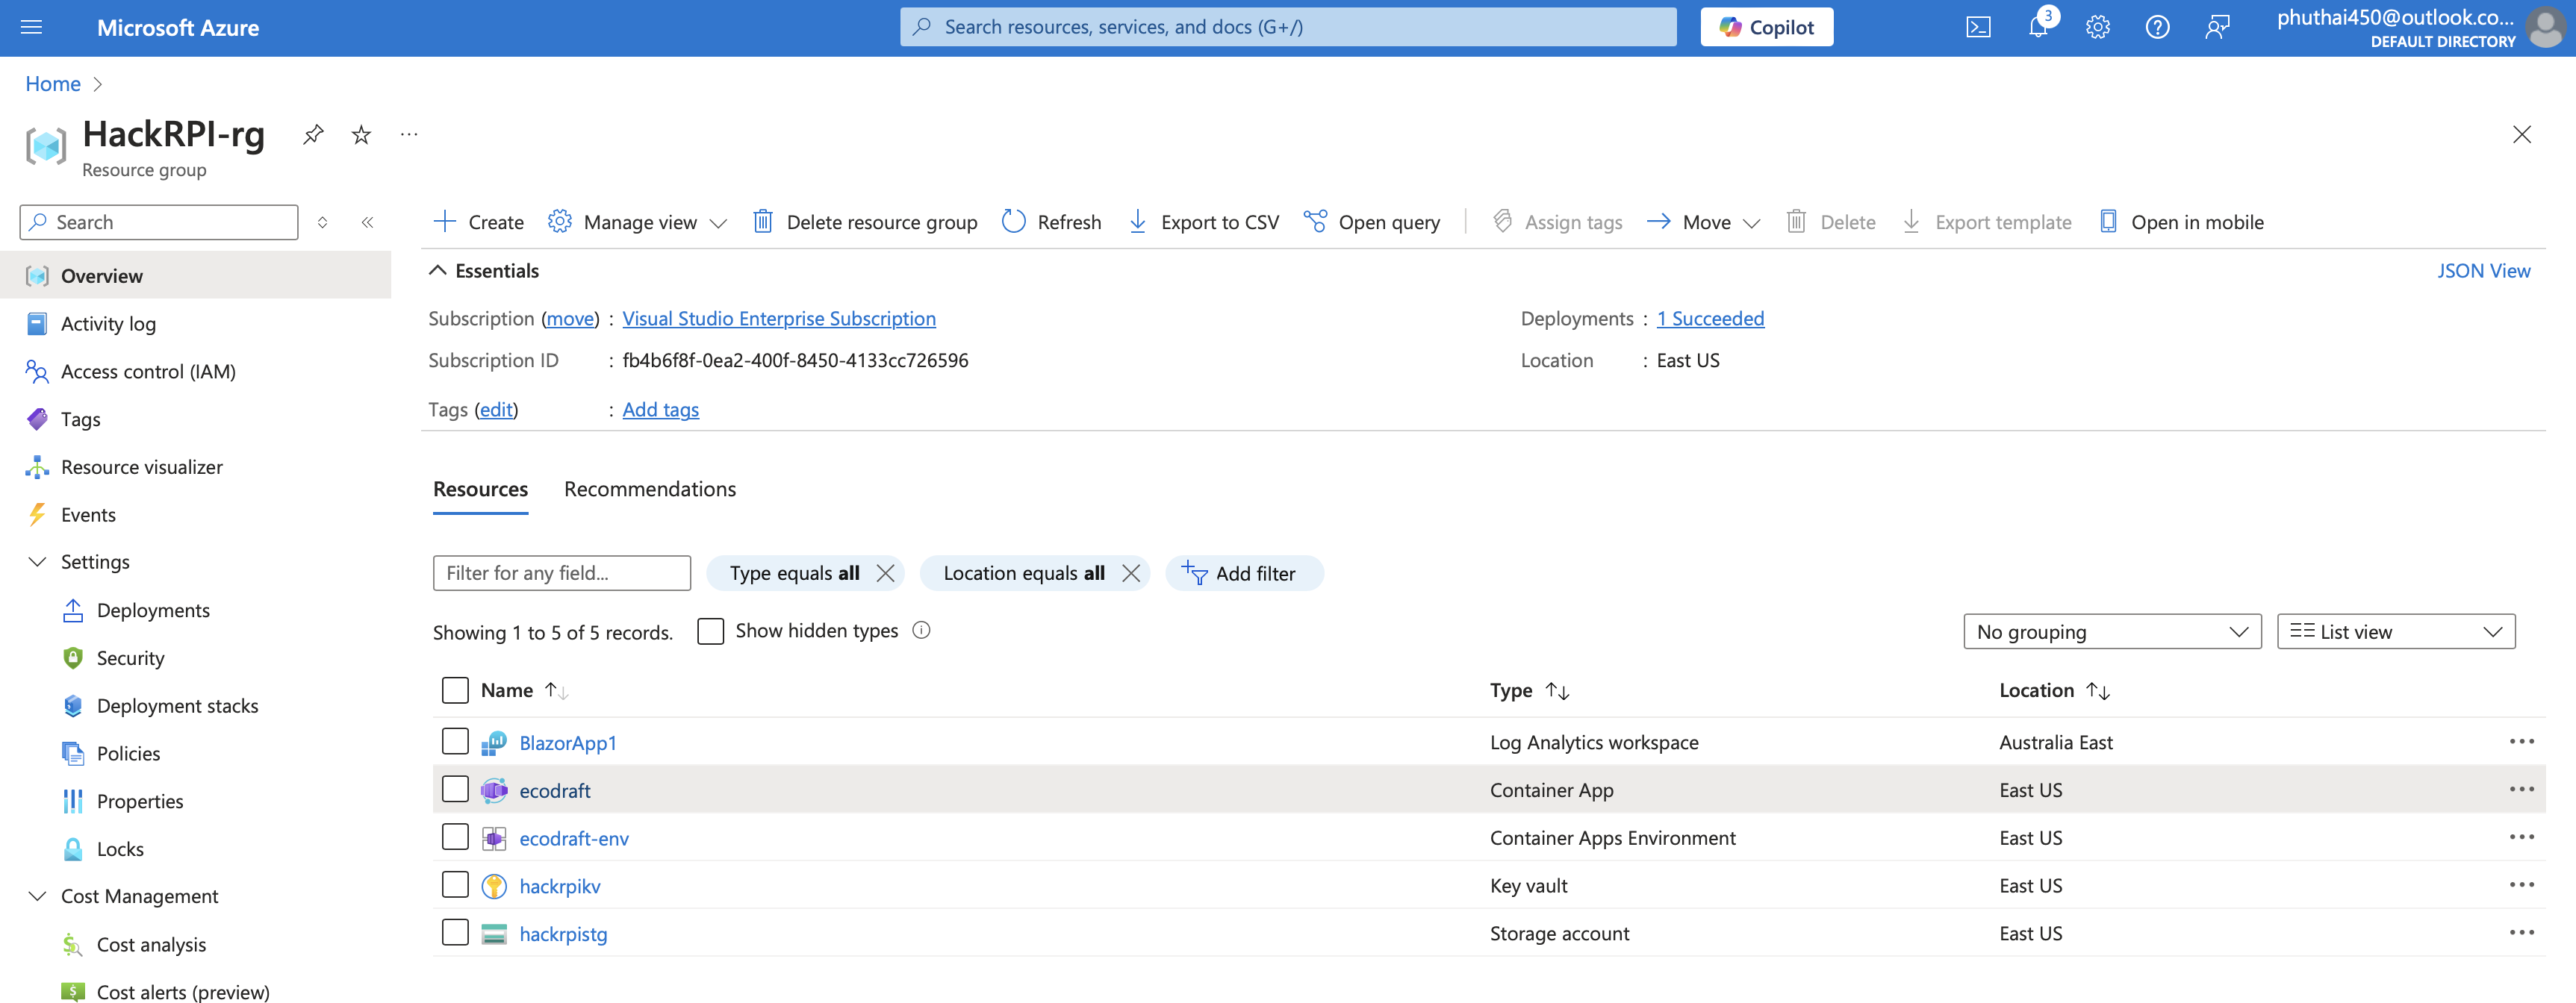Open Cloud Shell from top bar

click(x=1978, y=27)
